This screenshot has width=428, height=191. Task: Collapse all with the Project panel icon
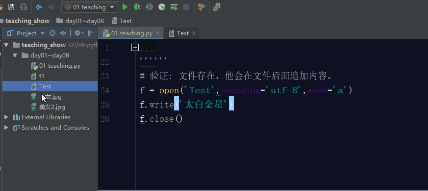(63, 33)
